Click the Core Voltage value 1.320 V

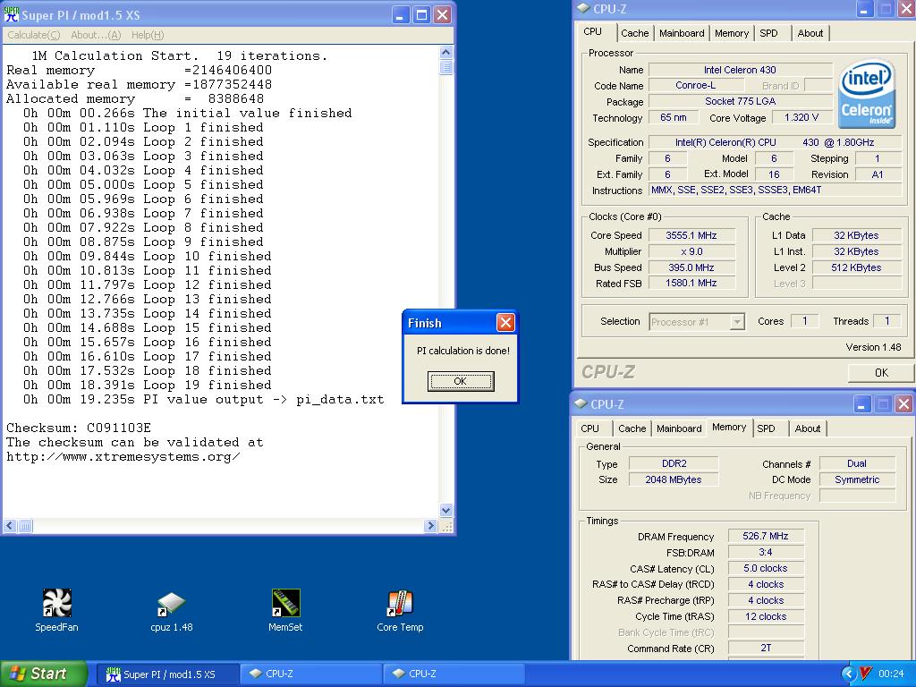point(801,117)
